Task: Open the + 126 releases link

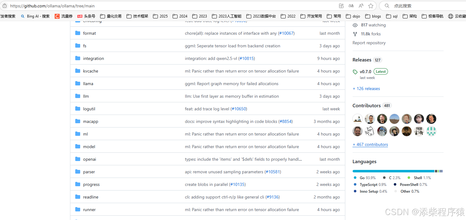Action: 366,88
